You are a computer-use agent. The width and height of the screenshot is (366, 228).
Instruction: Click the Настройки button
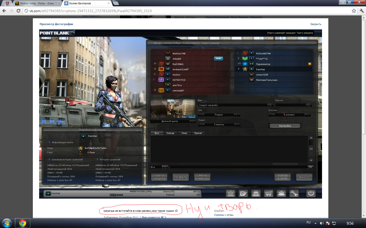pos(285,126)
